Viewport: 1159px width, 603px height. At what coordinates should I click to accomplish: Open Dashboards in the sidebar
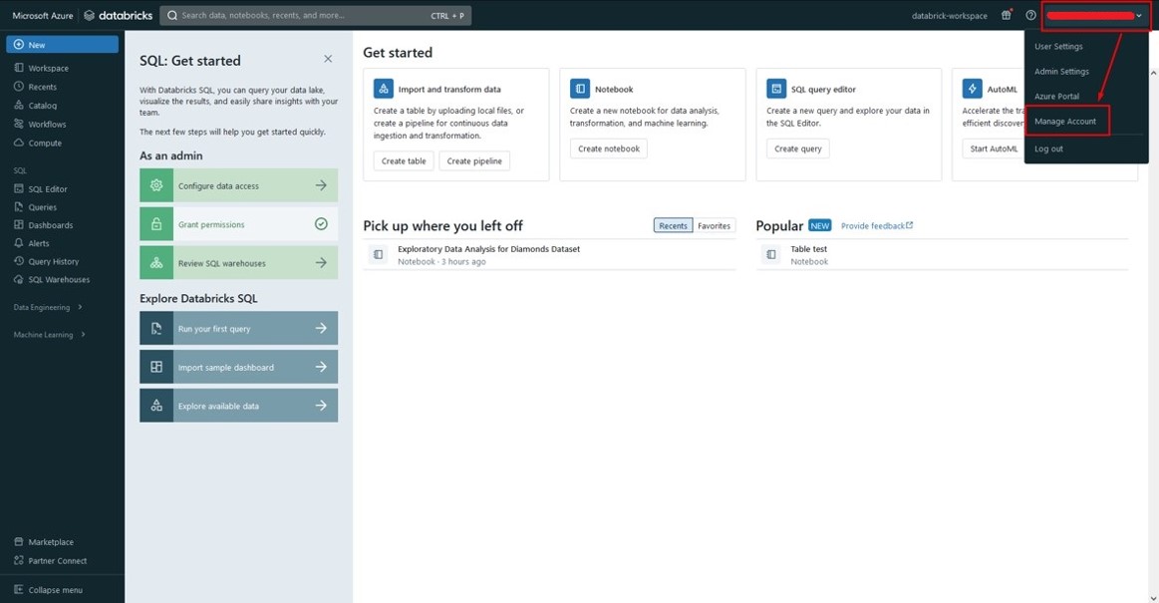click(44, 224)
